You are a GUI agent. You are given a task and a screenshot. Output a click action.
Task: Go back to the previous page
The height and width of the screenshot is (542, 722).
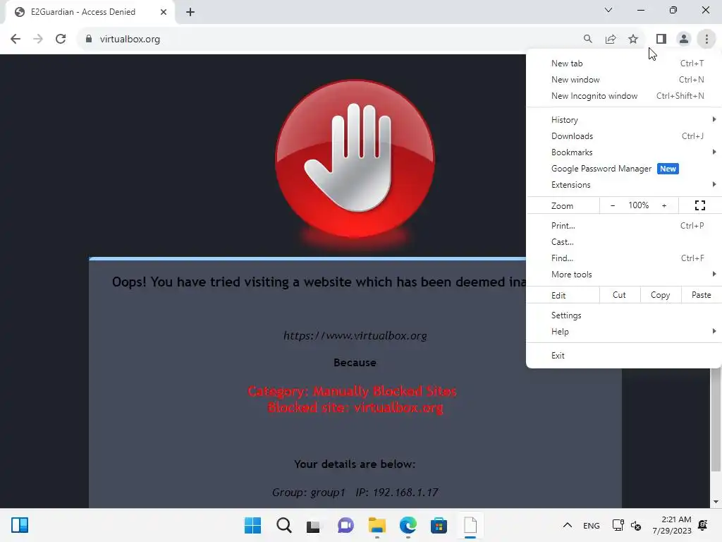pos(16,40)
